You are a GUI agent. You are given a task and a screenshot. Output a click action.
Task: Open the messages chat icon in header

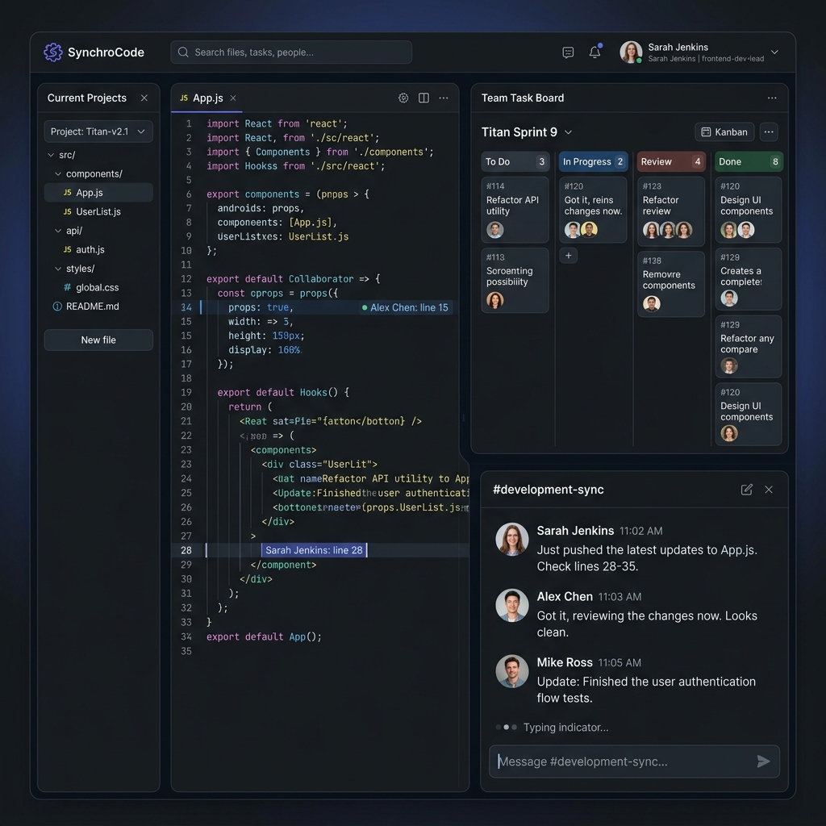coord(568,52)
